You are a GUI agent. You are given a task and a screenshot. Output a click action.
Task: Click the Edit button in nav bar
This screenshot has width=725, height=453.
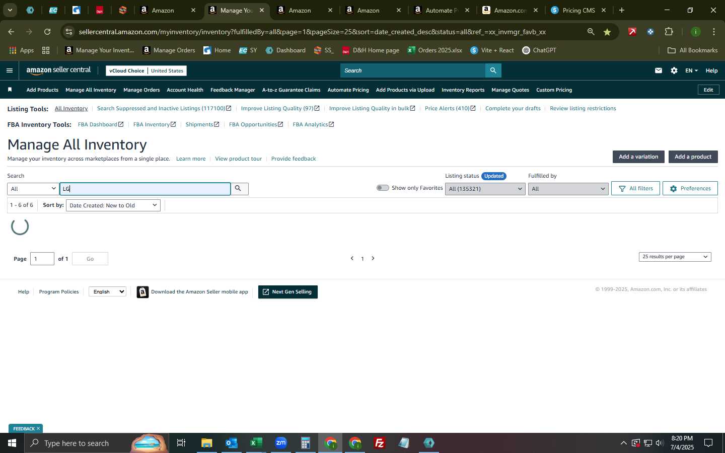[708, 90]
